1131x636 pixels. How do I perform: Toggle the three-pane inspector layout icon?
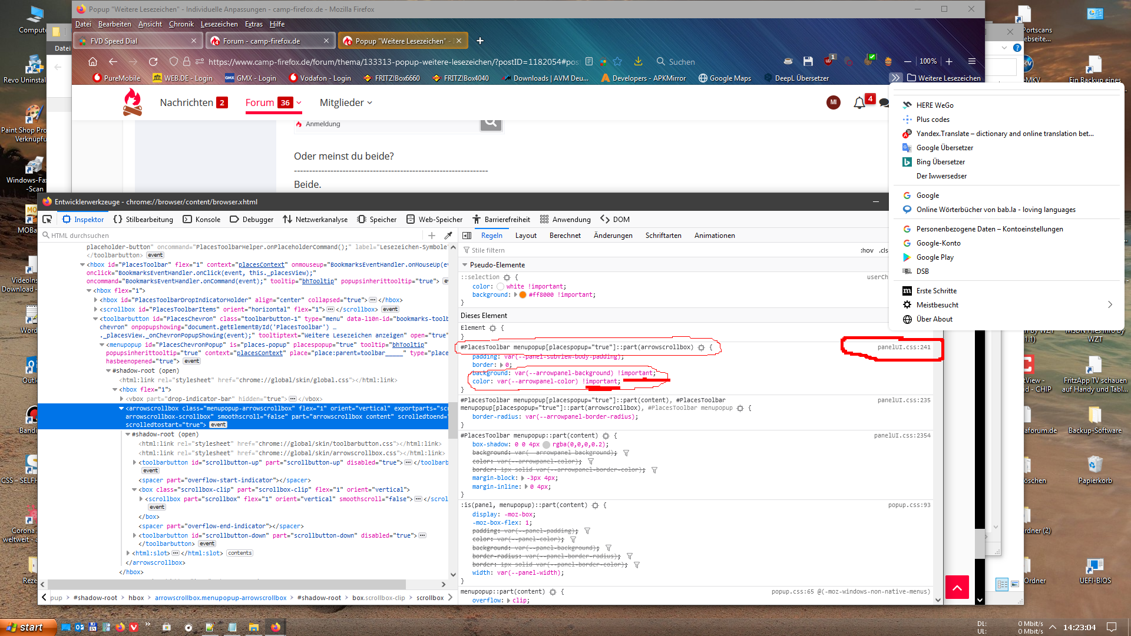pyautogui.click(x=467, y=236)
